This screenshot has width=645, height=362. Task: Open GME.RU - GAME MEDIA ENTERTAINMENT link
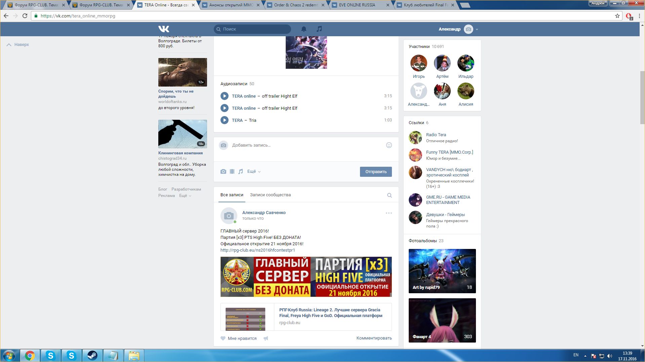pyautogui.click(x=448, y=200)
